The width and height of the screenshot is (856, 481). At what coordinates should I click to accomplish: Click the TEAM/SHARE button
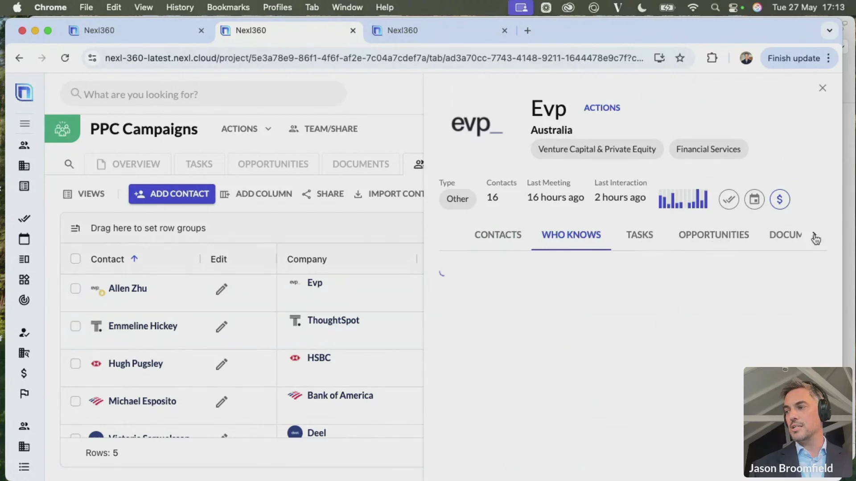point(323,129)
